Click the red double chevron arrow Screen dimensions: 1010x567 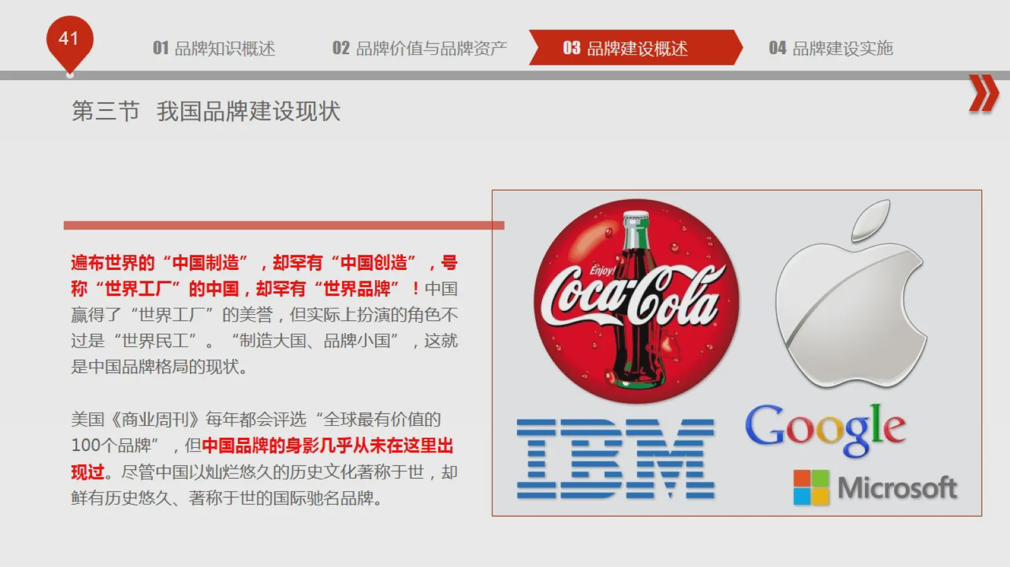983,94
